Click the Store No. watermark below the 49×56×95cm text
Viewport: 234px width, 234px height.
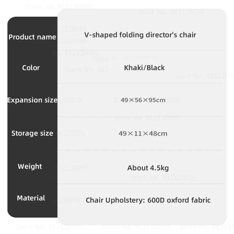point(147,118)
